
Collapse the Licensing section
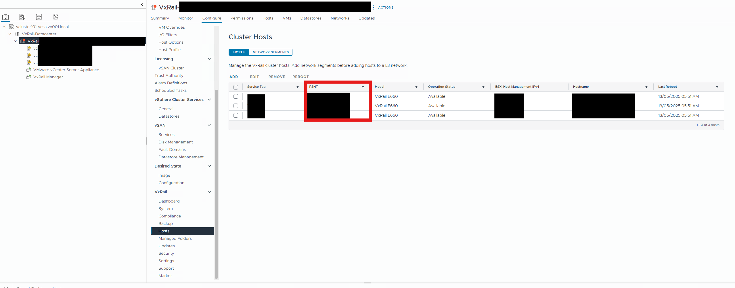coord(209,59)
